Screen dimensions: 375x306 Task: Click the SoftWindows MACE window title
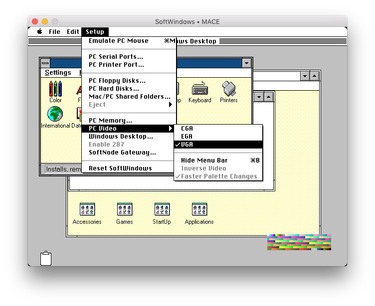coord(187,22)
